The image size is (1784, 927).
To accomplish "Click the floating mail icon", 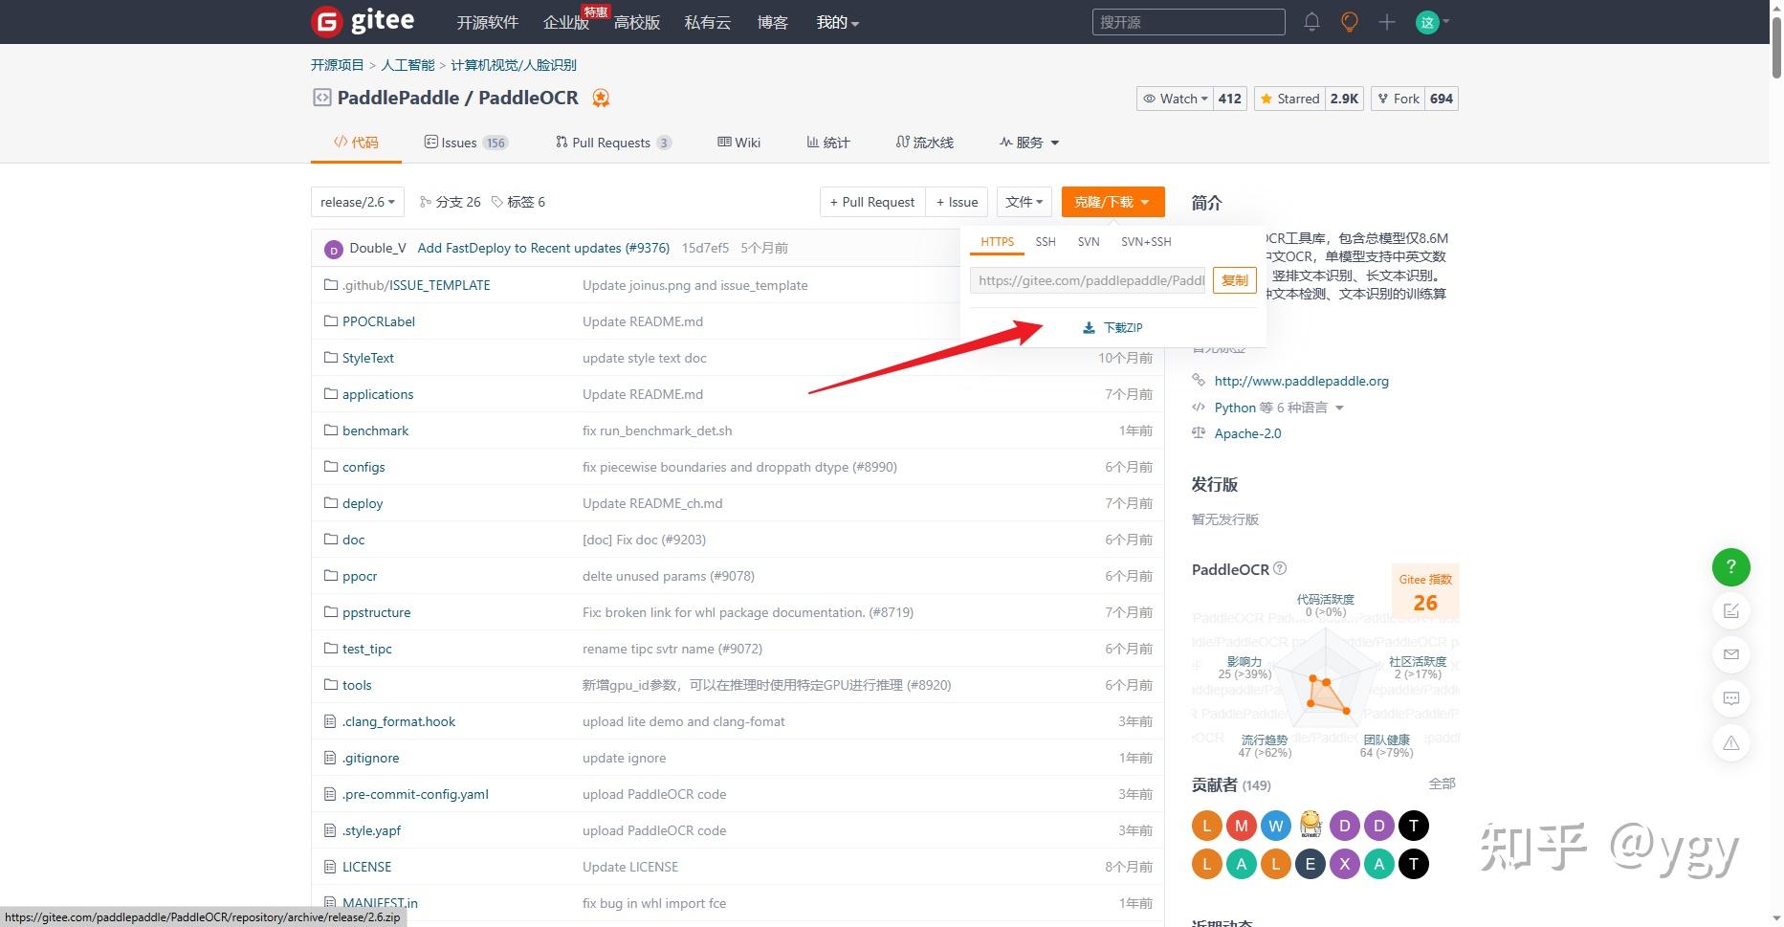I will tap(1730, 655).
